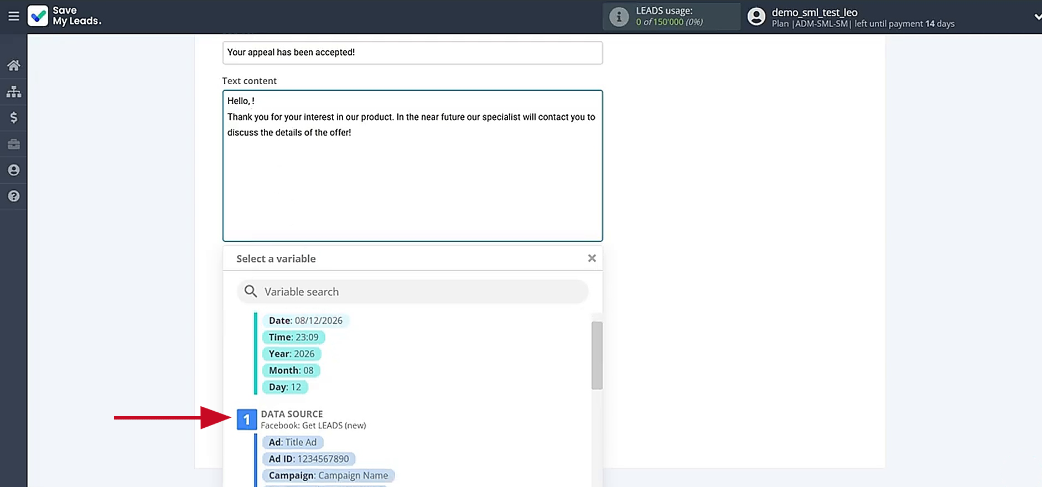Viewport: 1042px width, 487px height.
Task: Click the Save My Leads logo
Action: click(x=64, y=16)
